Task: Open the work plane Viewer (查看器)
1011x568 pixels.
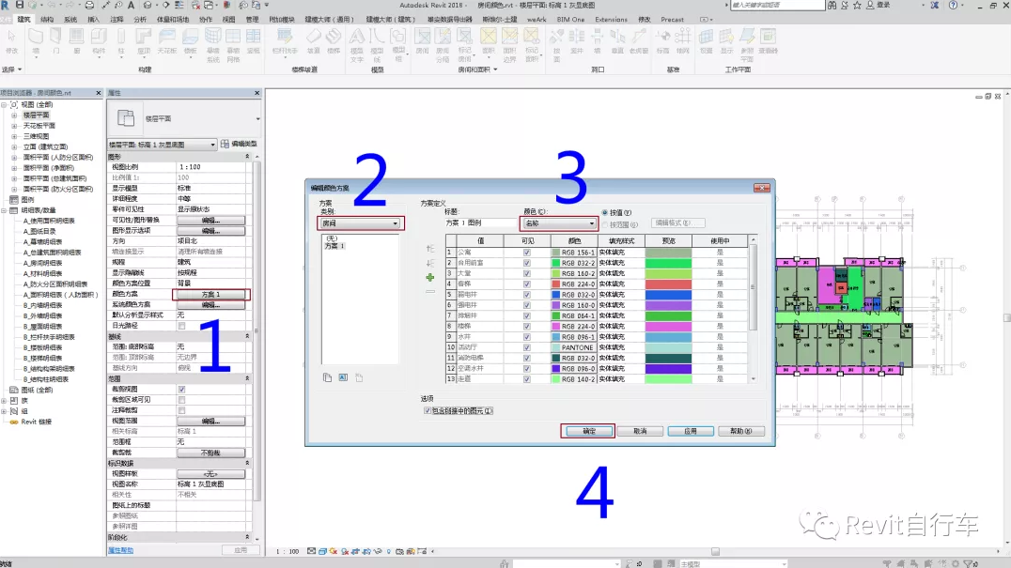Action: pos(768,42)
